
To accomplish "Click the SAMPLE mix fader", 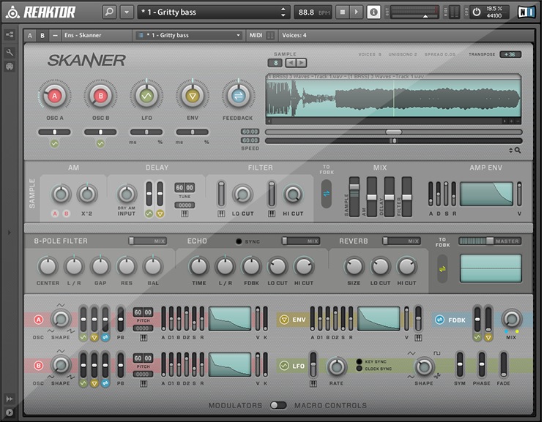I will pyautogui.click(x=354, y=197).
